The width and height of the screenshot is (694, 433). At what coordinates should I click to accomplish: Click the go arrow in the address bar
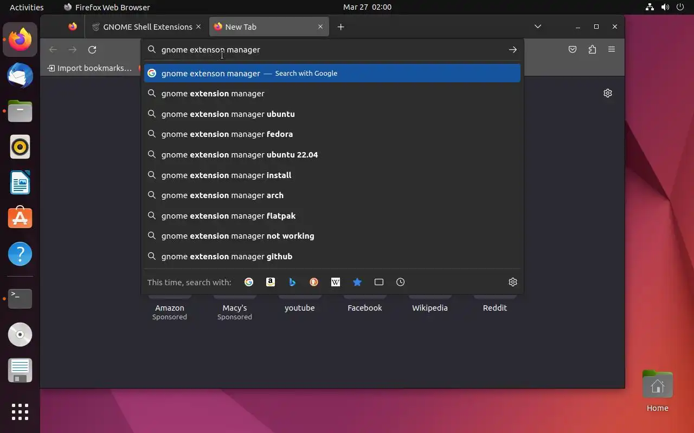click(x=512, y=50)
